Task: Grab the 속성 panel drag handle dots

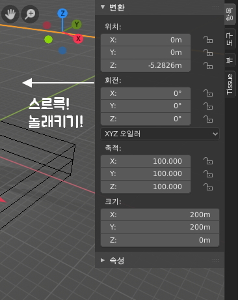Action: [x=216, y=260]
